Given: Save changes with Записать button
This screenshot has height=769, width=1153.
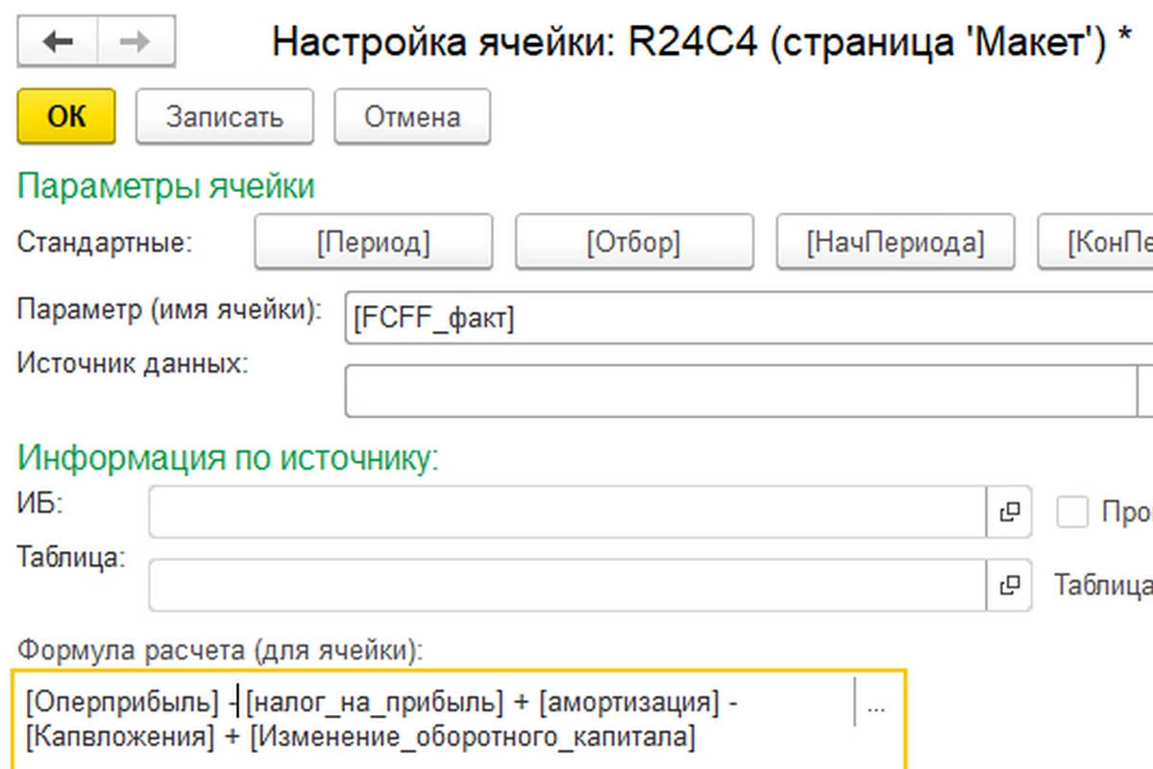Looking at the screenshot, I should click(225, 116).
